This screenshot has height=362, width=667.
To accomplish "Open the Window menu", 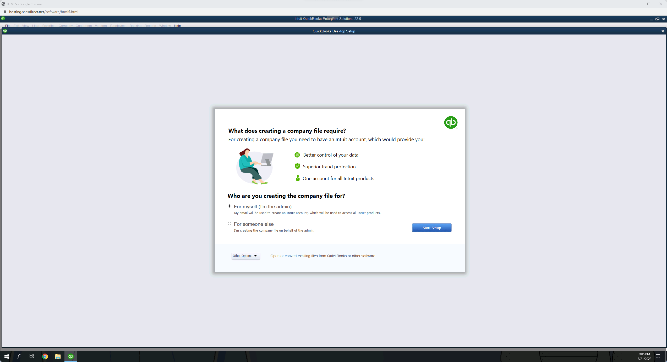I will [165, 26].
